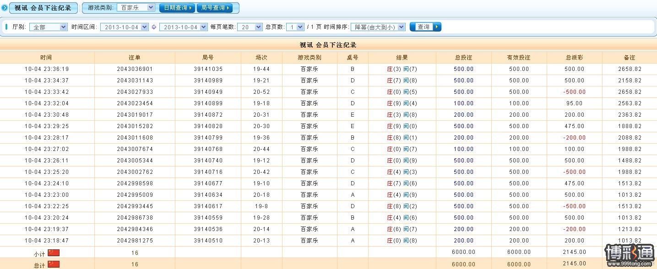Click the 日期查询 button

point(177,8)
